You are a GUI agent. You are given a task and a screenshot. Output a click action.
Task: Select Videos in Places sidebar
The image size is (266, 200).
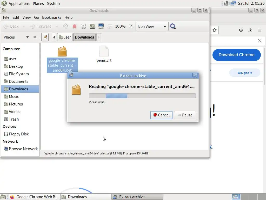[x=20, y=111]
